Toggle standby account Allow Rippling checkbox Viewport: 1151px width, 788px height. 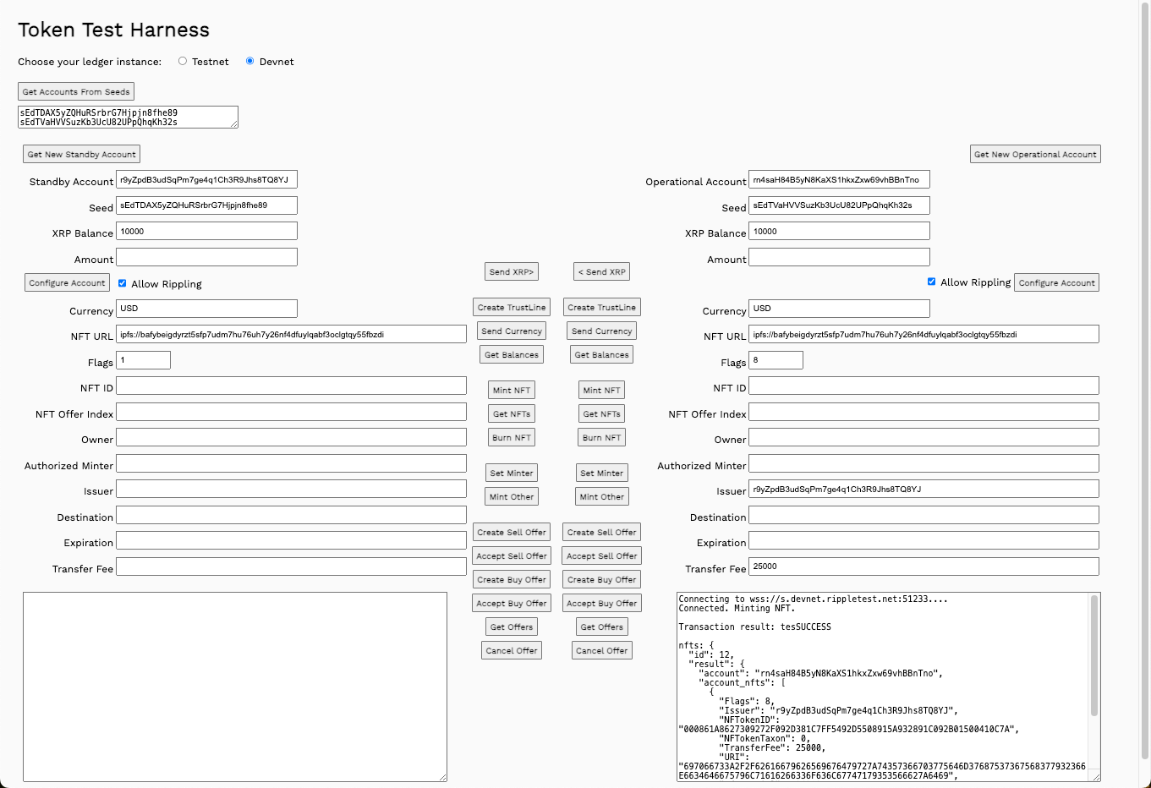123,283
